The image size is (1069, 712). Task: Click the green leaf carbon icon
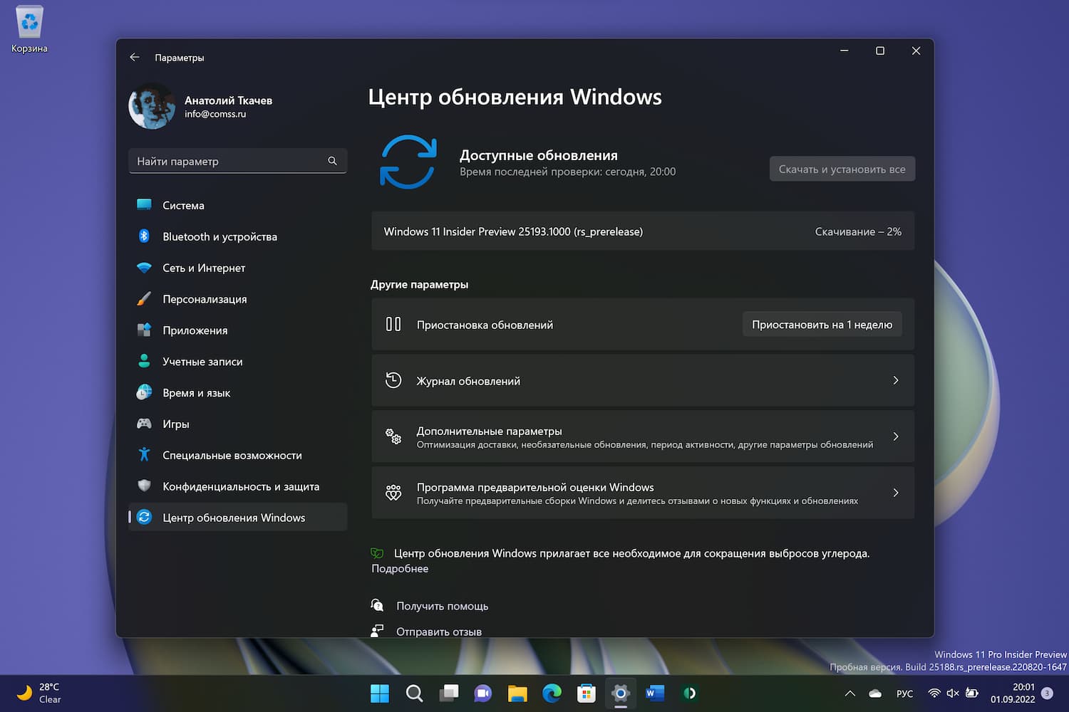377,553
